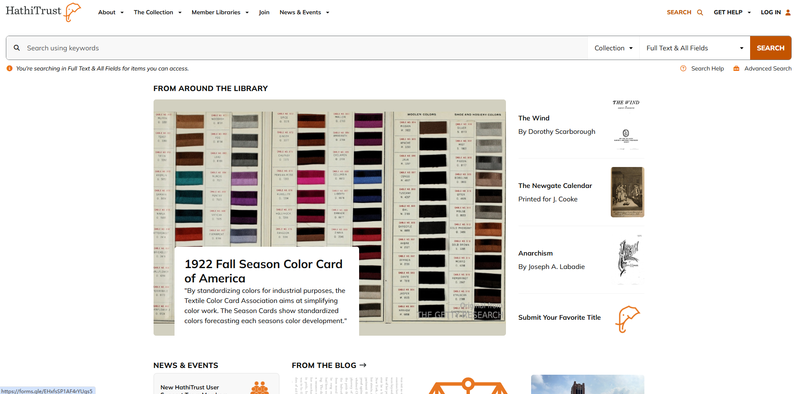Click the tower building blog photo
The width and height of the screenshot is (795, 394).
point(587,384)
